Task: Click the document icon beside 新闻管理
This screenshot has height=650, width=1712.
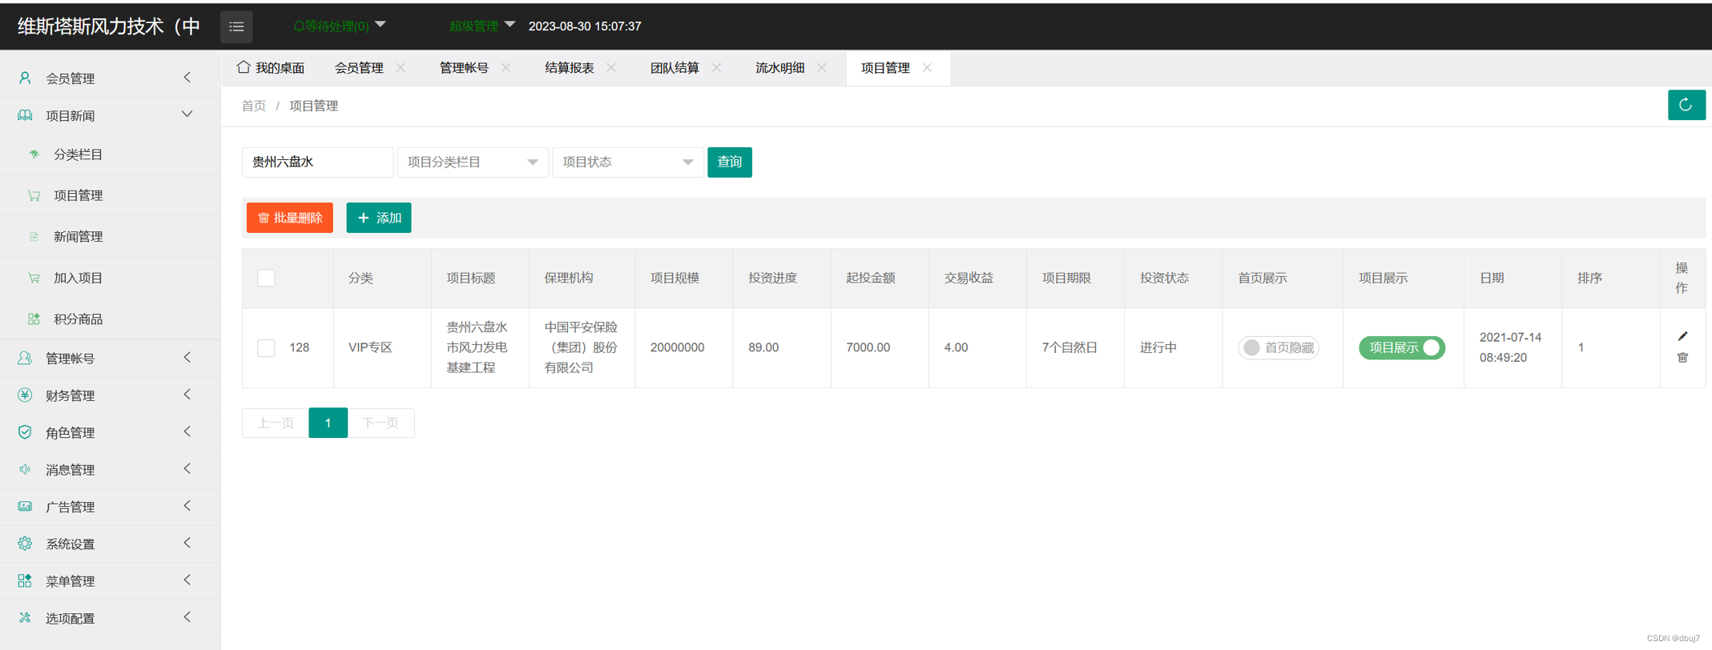Action: [x=34, y=236]
